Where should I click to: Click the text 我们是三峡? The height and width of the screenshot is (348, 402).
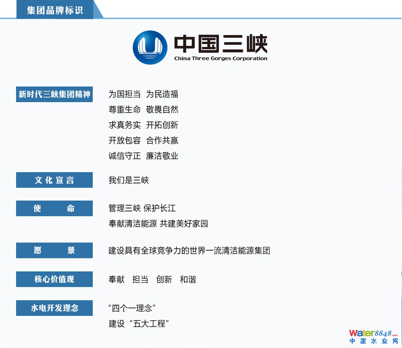pyautogui.click(x=128, y=180)
